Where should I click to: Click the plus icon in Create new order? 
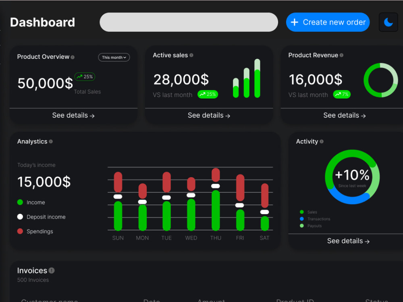click(x=294, y=22)
